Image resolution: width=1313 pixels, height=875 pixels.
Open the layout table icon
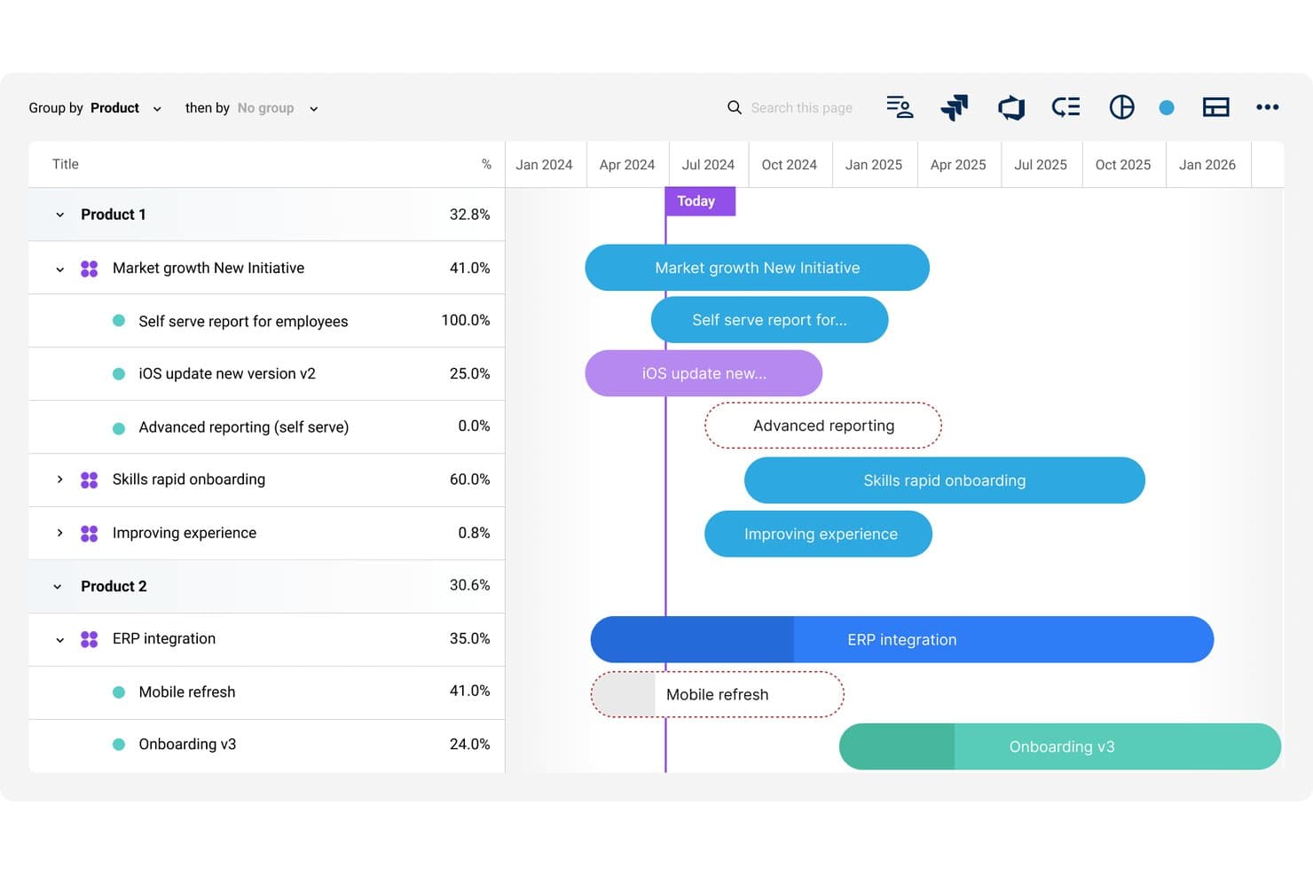pos(1215,107)
